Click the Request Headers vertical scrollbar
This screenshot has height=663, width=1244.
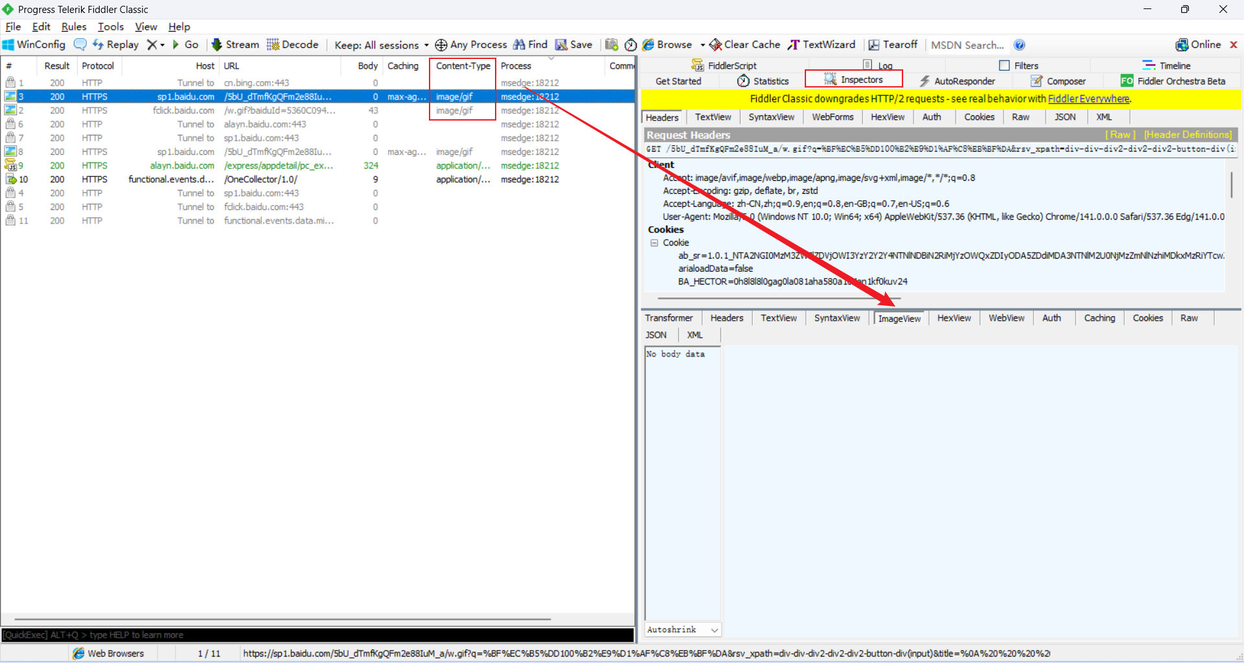[1232, 185]
